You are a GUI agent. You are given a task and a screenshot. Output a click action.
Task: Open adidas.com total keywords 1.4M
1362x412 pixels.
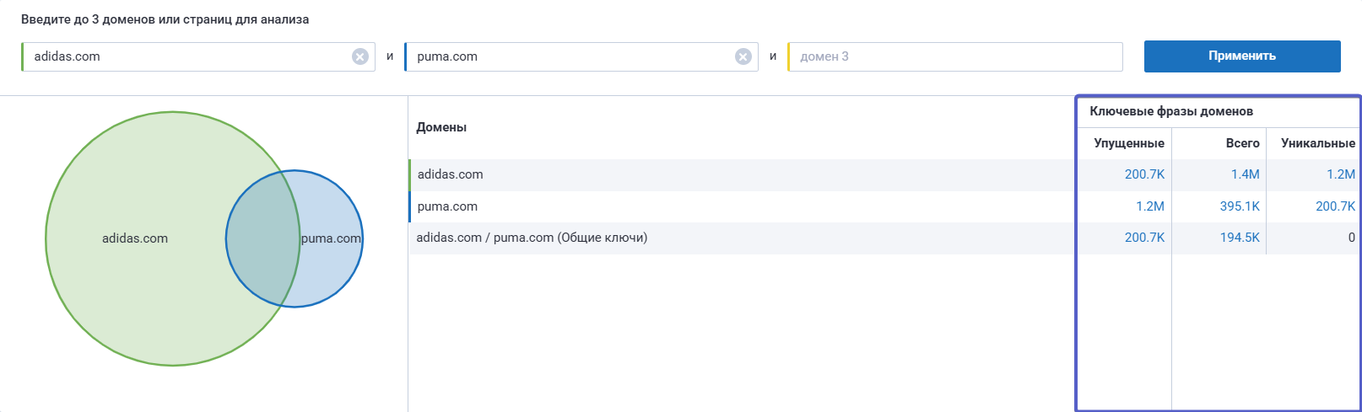(x=1245, y=174)
